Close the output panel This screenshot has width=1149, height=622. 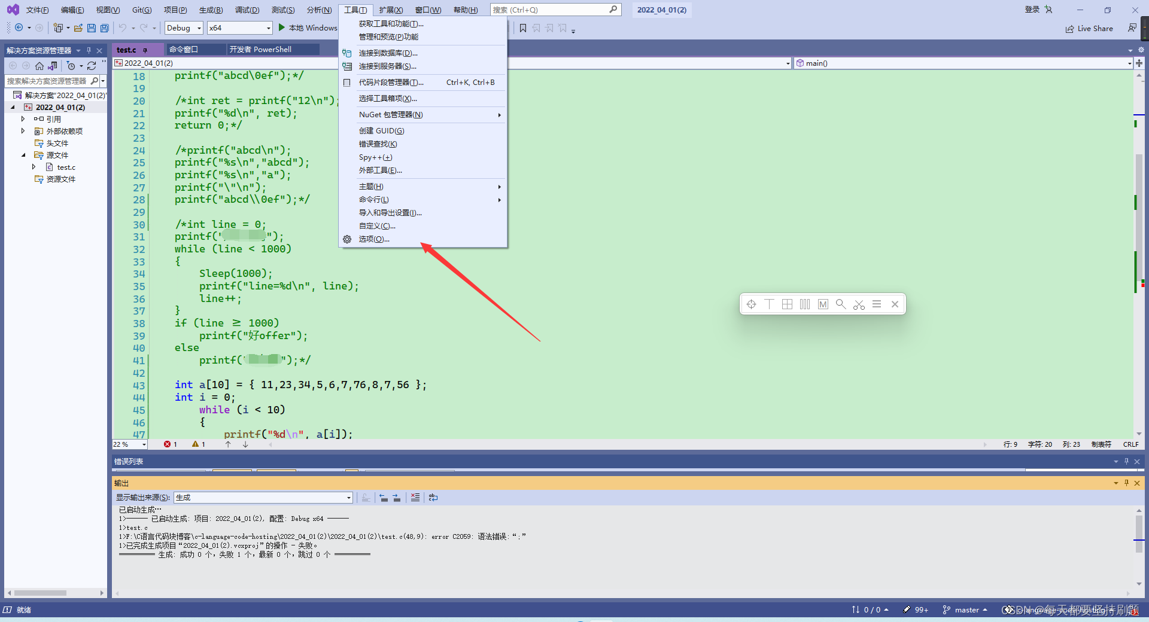(x=1137, y=483)
